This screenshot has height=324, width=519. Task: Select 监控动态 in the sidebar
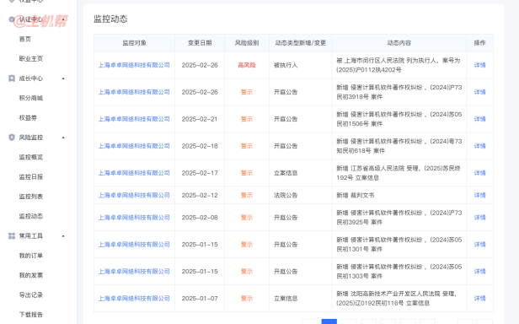click(x=31, y=216)
